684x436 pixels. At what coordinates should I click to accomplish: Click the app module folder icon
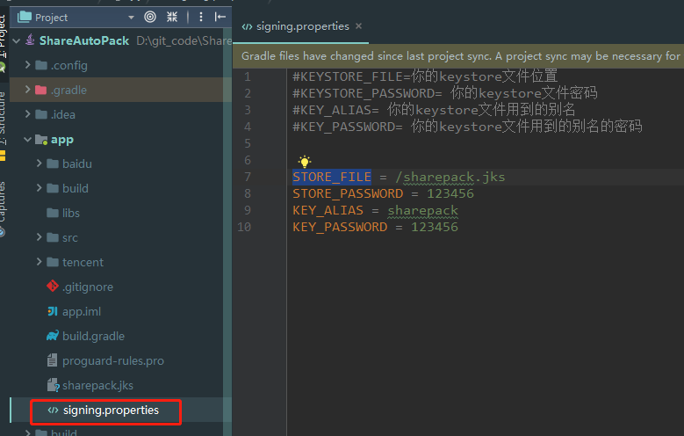tap(41, 140)
